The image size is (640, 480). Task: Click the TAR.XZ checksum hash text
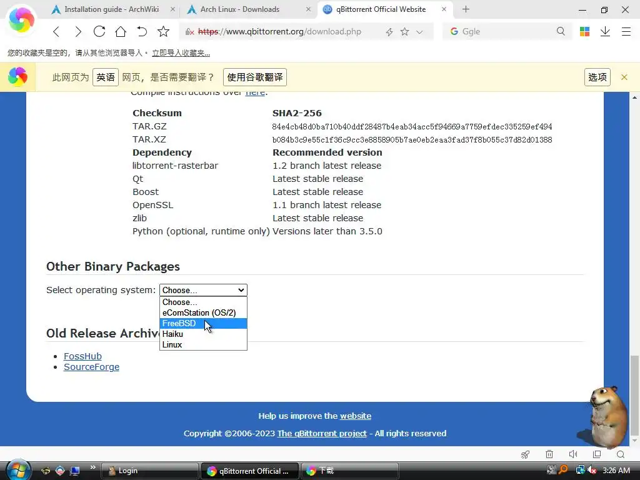tap(412, 140)
